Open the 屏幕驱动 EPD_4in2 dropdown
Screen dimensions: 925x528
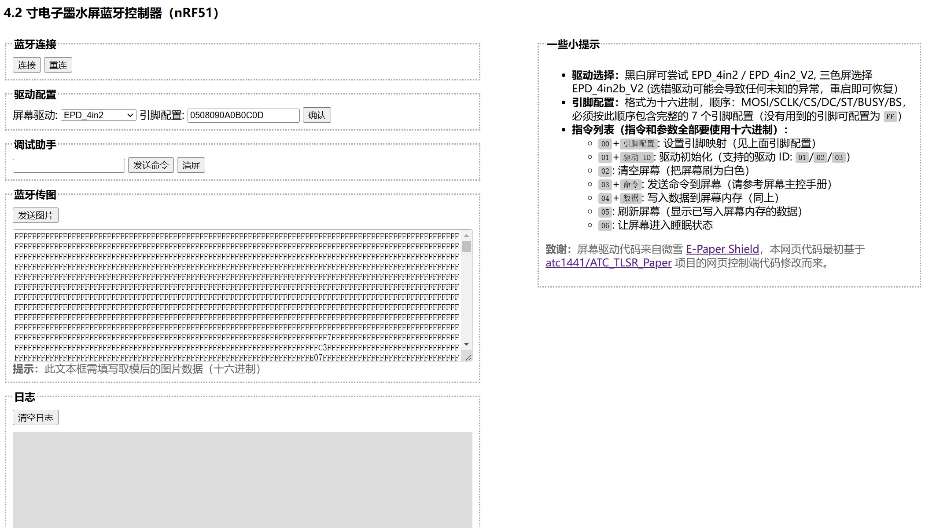click(98, 115)
